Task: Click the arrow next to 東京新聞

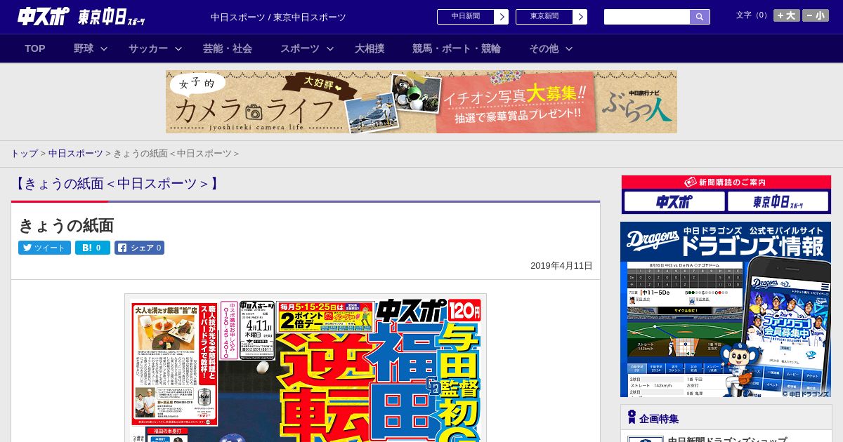Action: coord(580,17)
